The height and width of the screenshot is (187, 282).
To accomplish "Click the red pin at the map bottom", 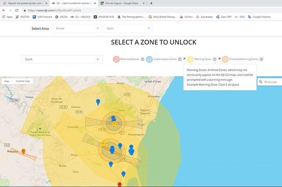I will coord(119,185).
